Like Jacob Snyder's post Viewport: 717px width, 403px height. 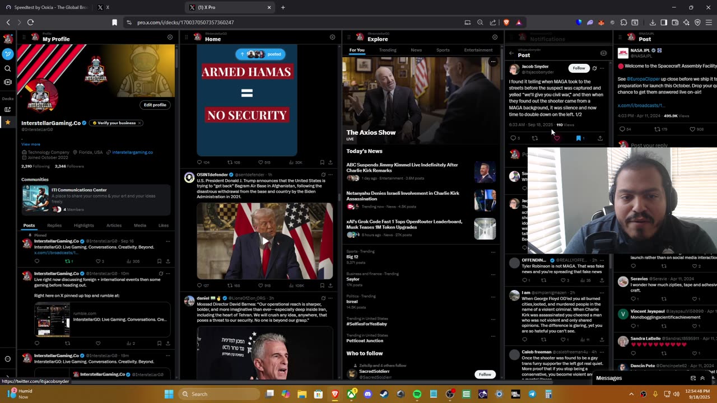click(x=556, y=138)
